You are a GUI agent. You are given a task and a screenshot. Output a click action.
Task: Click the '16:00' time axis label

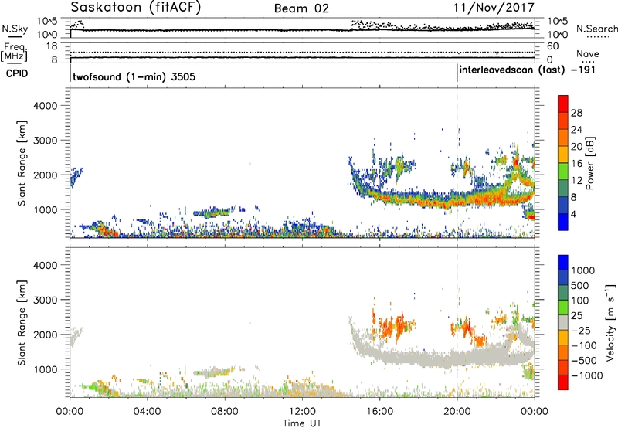(379, 412)
